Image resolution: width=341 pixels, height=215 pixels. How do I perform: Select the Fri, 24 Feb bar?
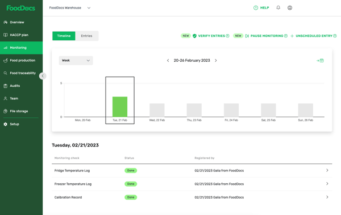tap(231, 110)
